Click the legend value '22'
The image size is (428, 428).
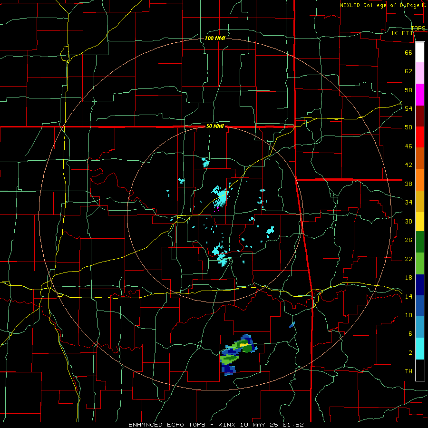point(409,259)
